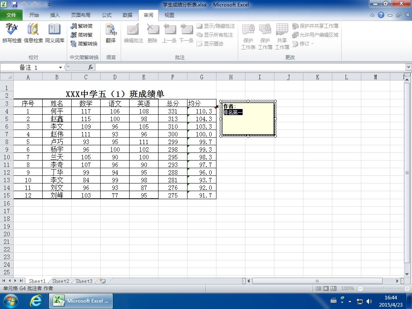Image resolution: width=412 pixels, height=309 pixels.
Task: Click the horizontal scrollbar thumb
Action: (317, 281)
